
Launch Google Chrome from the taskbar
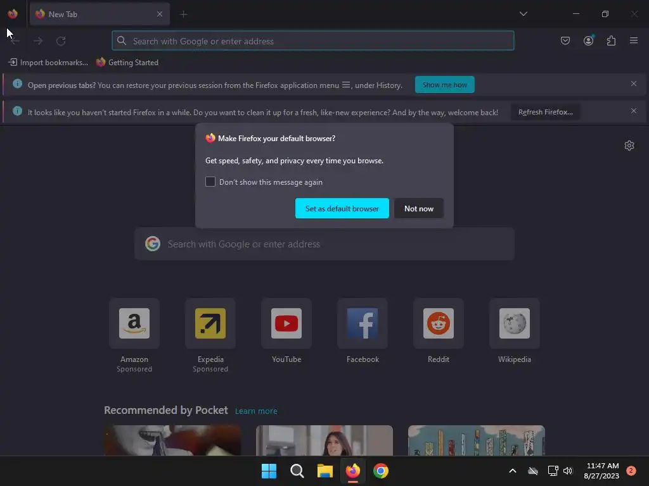tap(381, 471)
